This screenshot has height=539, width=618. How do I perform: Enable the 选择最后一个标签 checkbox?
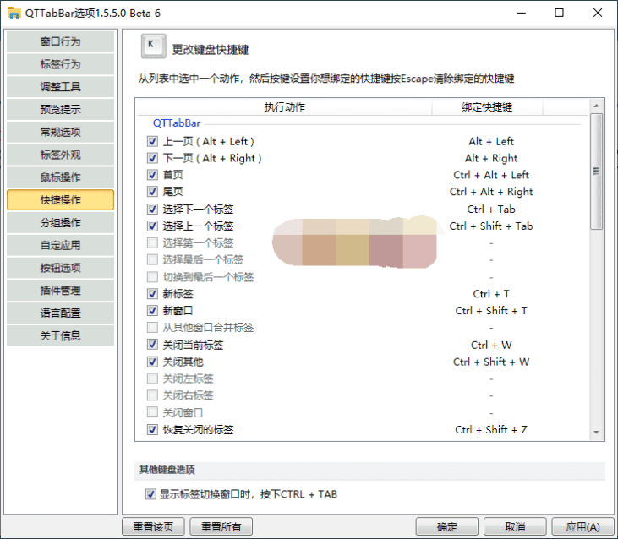(152, 260)
